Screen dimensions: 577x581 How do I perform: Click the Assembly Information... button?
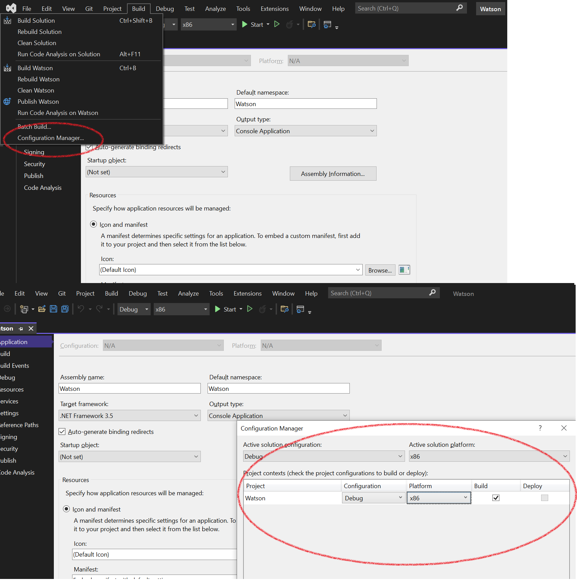coord(333,174)
